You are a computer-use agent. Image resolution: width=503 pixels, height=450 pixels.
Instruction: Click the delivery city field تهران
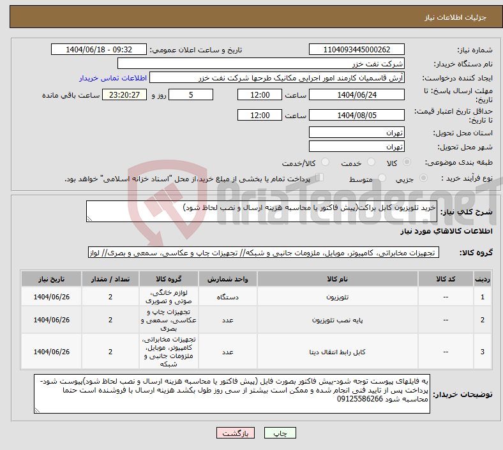point(356,147)
